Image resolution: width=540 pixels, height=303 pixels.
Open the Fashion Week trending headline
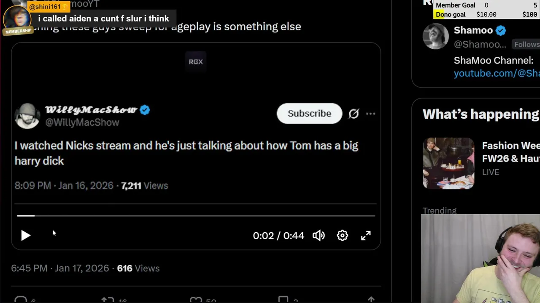pyautogui.click(x=510, y=152)
